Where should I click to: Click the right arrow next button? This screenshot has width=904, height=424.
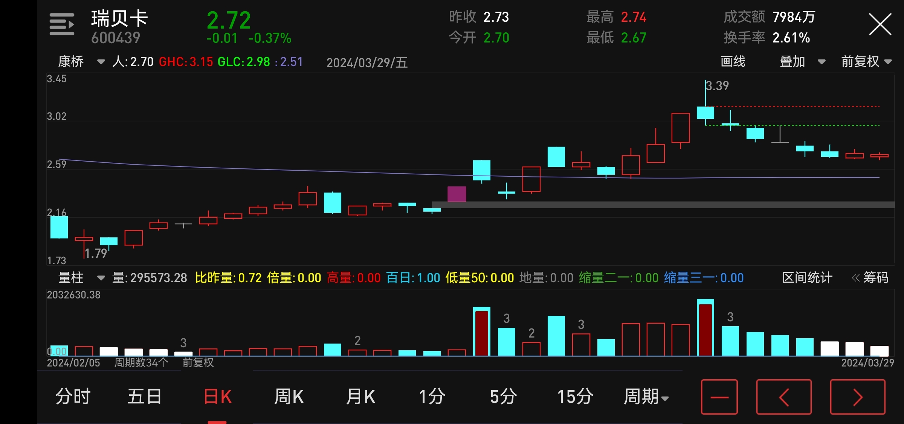tap(858, 397)
